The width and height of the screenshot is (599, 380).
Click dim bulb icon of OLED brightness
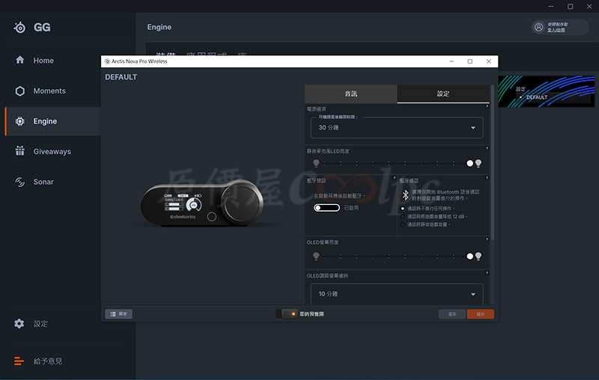(x=316, y=257)
